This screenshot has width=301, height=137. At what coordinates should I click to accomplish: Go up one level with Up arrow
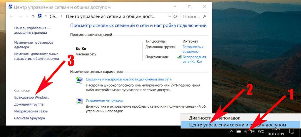33,17
